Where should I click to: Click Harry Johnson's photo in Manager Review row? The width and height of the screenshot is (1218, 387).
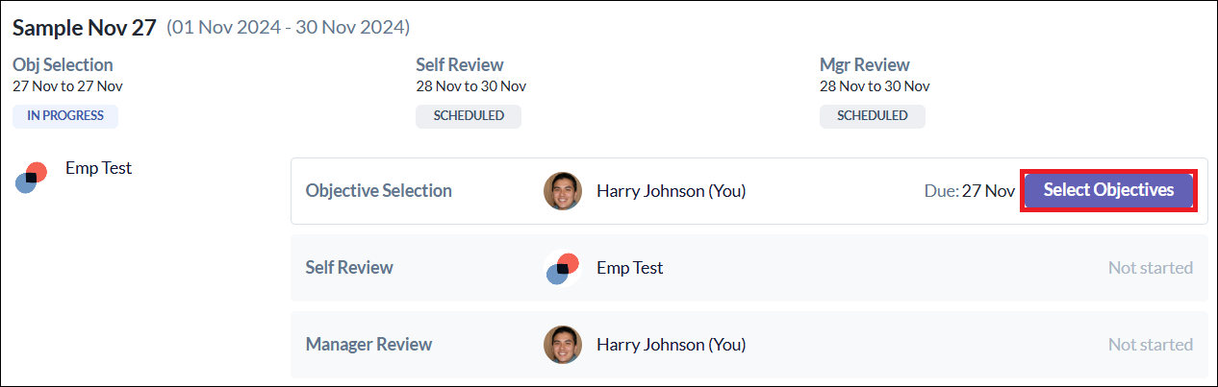pos(562,344)
